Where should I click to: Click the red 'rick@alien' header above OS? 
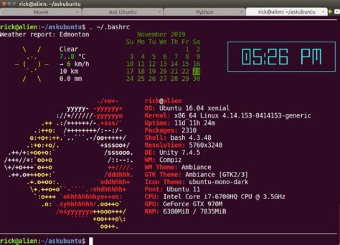pyautogui.click(x=163, y=101)
